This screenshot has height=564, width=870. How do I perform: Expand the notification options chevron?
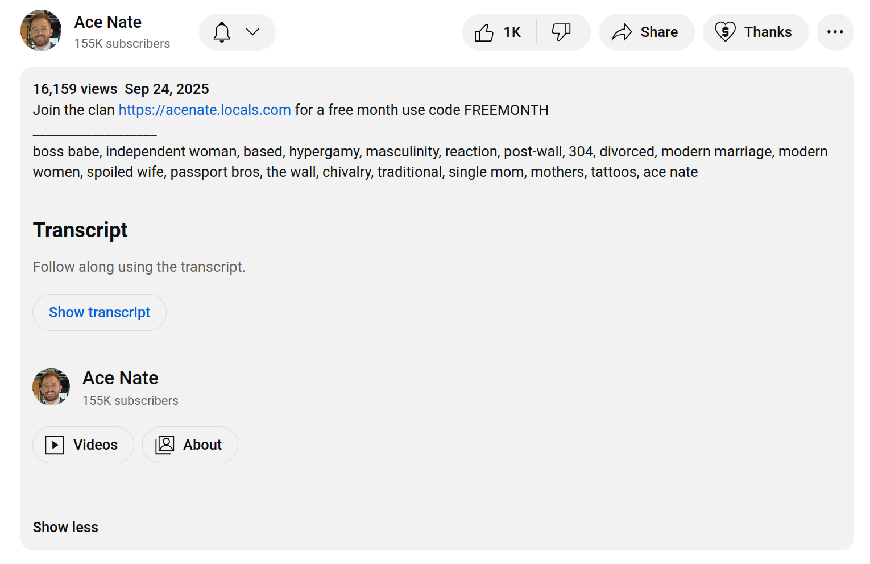point(252,32)
